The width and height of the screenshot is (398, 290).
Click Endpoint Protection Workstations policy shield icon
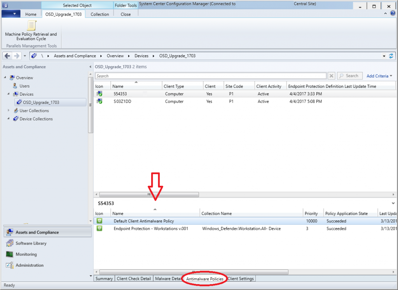(x=99, y=229)
